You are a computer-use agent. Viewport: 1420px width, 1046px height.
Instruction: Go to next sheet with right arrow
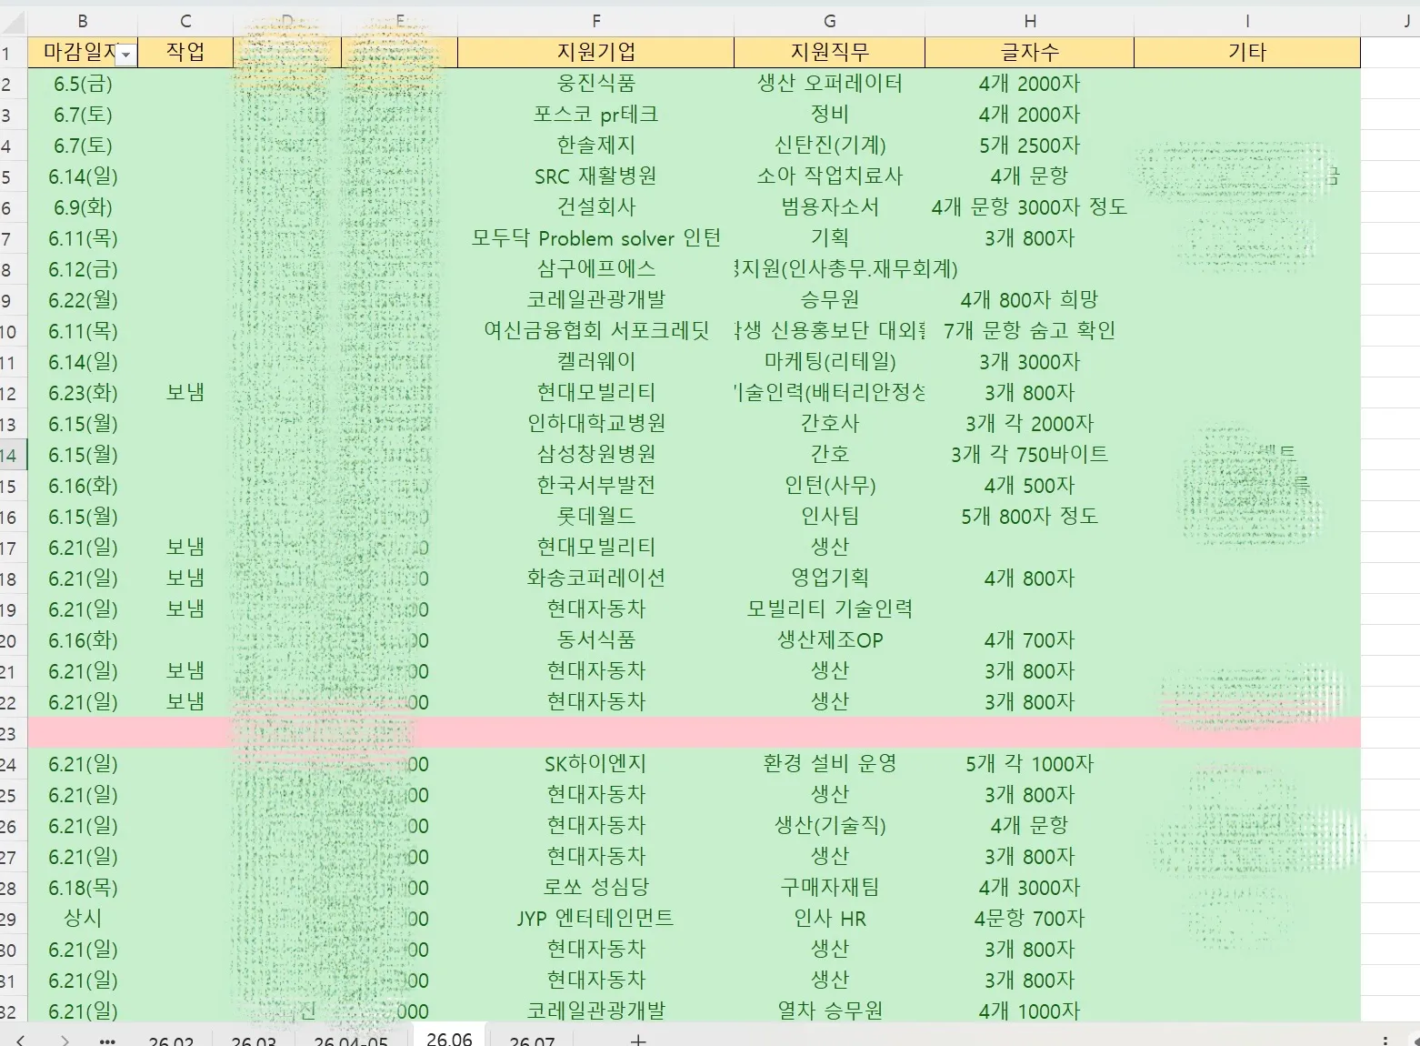[64, 1040]
